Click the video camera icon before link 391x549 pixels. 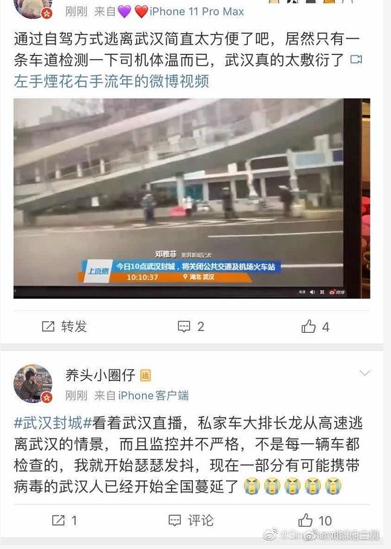pyautogui.click(x=356, y=59)
